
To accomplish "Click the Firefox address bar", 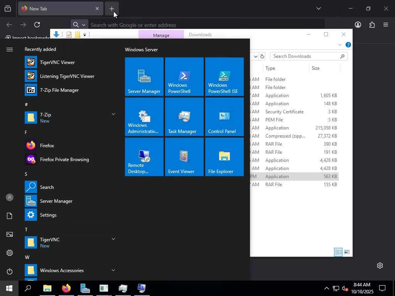I will click(206, 25).
